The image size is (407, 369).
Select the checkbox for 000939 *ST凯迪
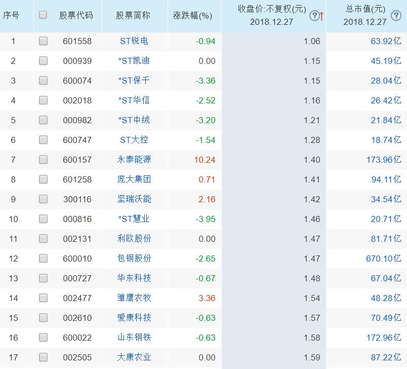tap(43, 60)
